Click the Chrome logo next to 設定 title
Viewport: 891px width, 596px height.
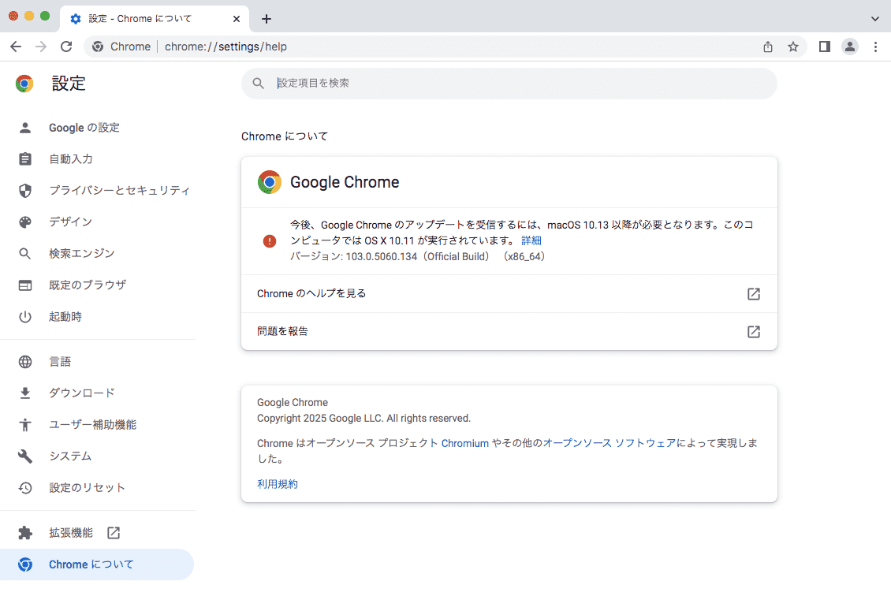24,84
